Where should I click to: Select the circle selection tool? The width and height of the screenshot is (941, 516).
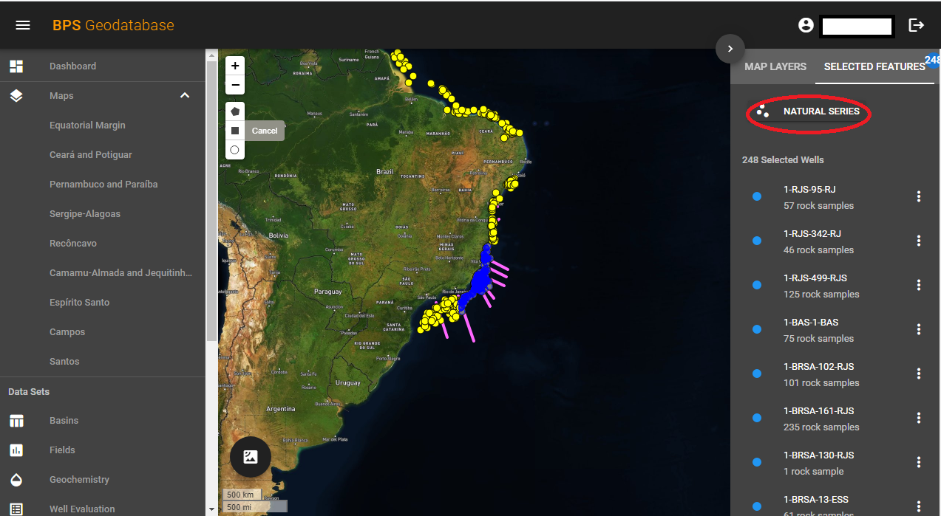pyautogui.click(x=234, y=150)
